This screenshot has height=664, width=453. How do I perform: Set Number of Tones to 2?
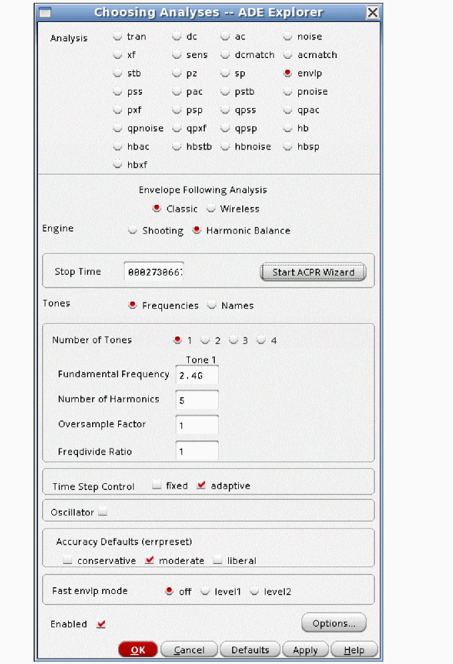tap(205, 340)
